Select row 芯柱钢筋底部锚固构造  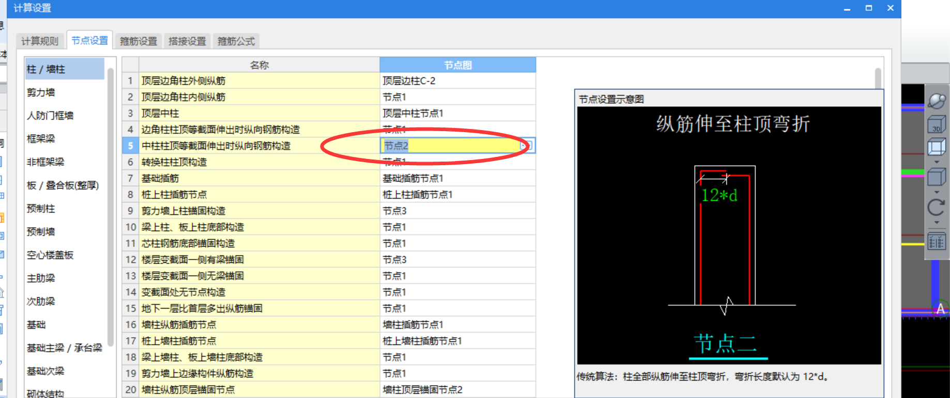pos(259,243)
